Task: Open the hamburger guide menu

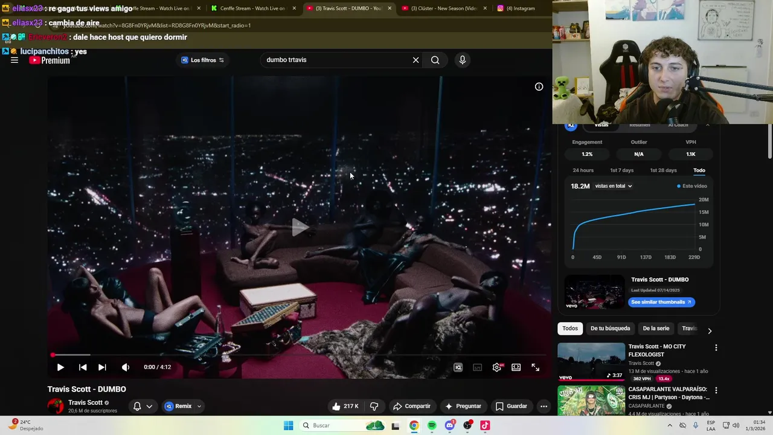Action: click(x=14, y=60)
